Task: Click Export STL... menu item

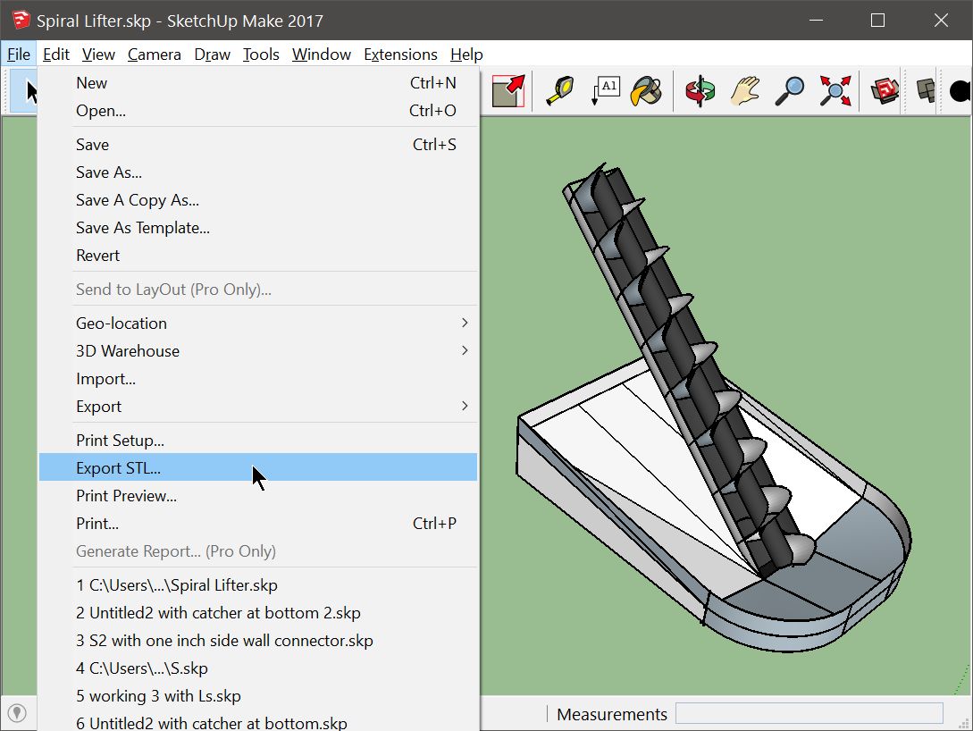Action: (x=258, y=468)
